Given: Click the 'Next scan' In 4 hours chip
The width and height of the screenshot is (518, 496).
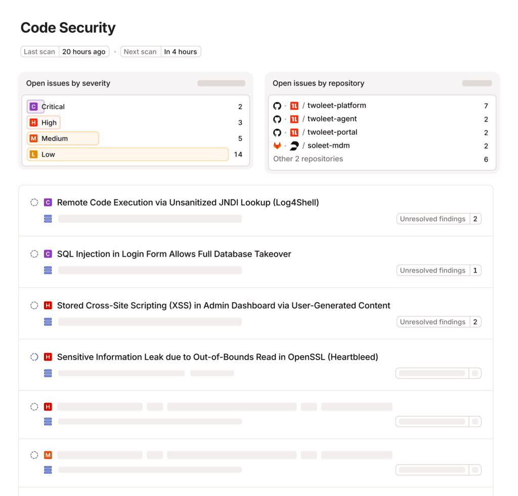Looking at the screenshot, I should (160, 52).
